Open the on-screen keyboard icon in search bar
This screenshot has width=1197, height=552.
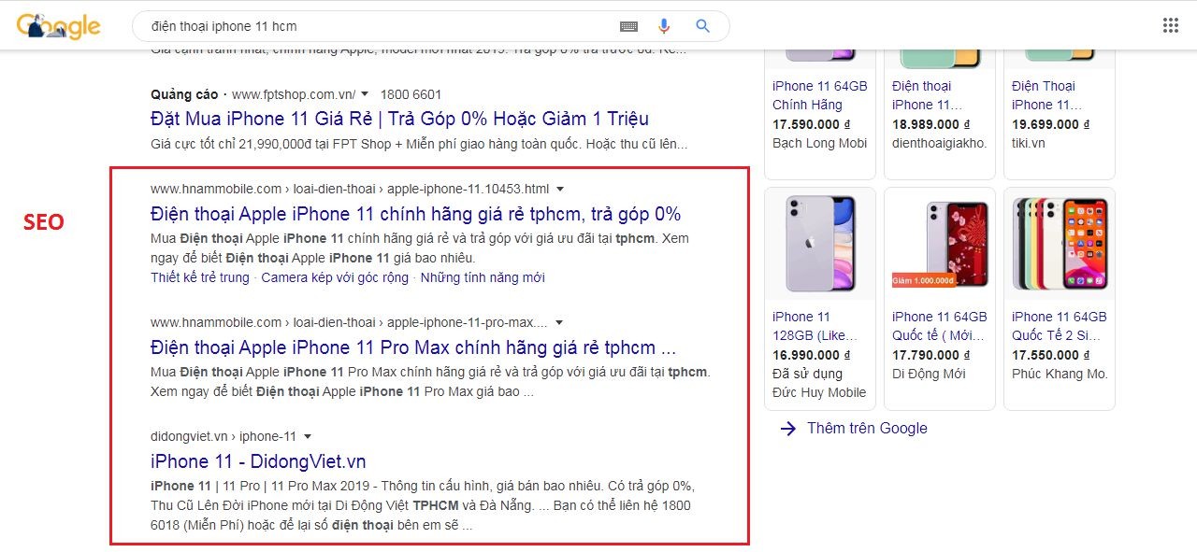tap(628, 26)
